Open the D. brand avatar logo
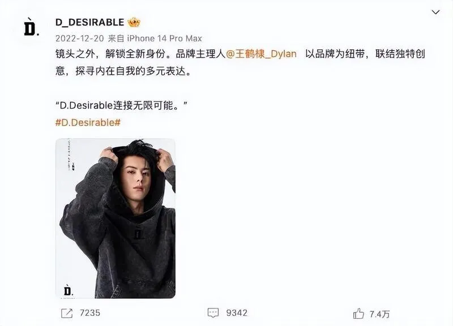This screenshot has width=453, height=326. (32, 27)
